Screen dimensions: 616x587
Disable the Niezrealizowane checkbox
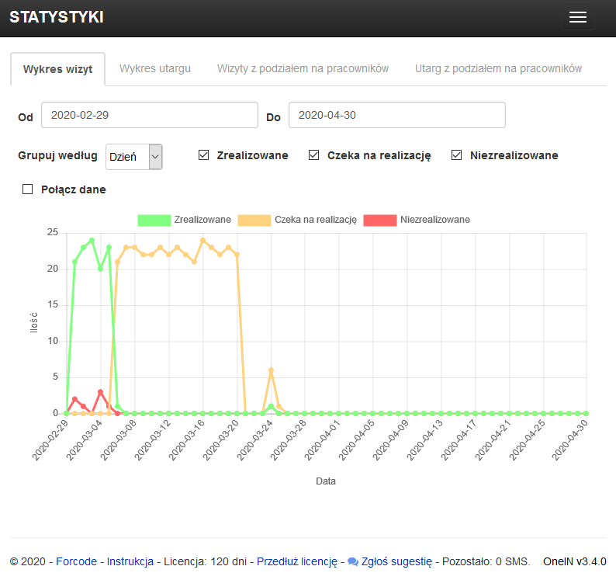[x=457, y=155]
